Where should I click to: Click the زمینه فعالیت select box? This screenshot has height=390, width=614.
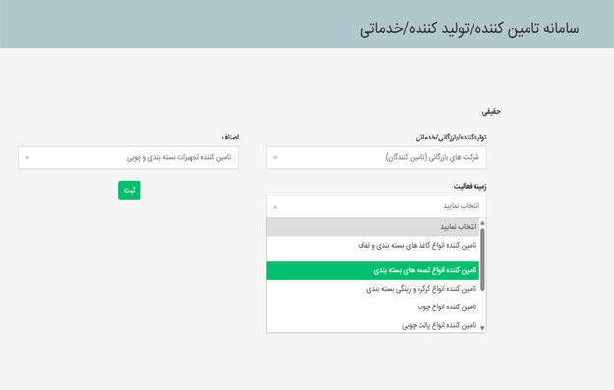[x=376, y=206]
